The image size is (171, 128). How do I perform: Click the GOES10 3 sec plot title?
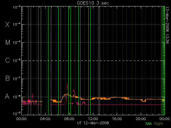click(x=93, y=3)
